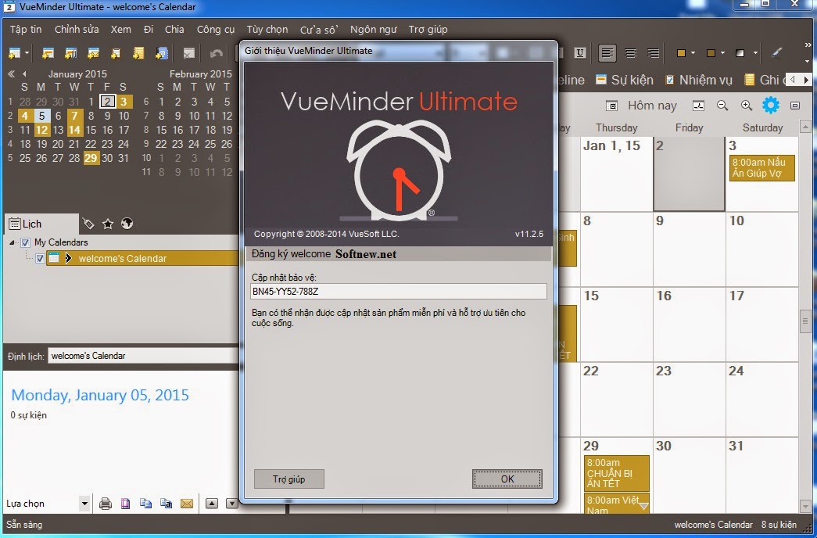Open 8:00am Nấu Ăn Giúp Vợ event
The width and height of the screenshot is (817, 538).
point(761,168)
